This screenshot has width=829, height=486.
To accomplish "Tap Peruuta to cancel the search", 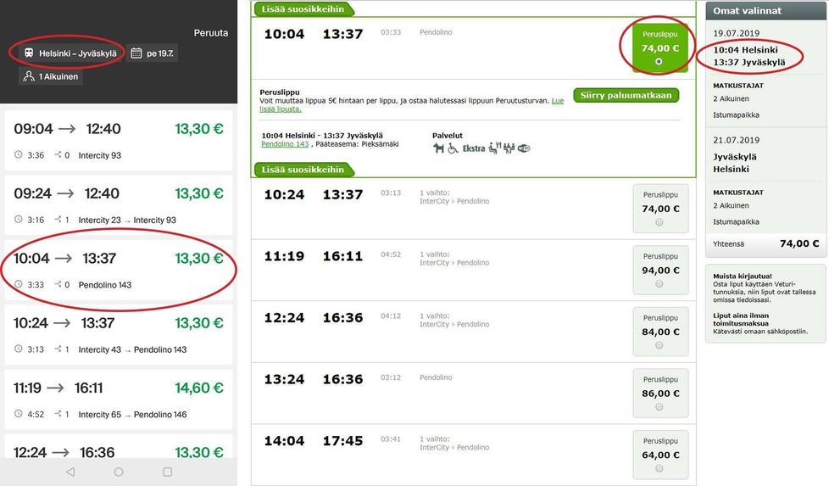I will (x=210, y=33).
